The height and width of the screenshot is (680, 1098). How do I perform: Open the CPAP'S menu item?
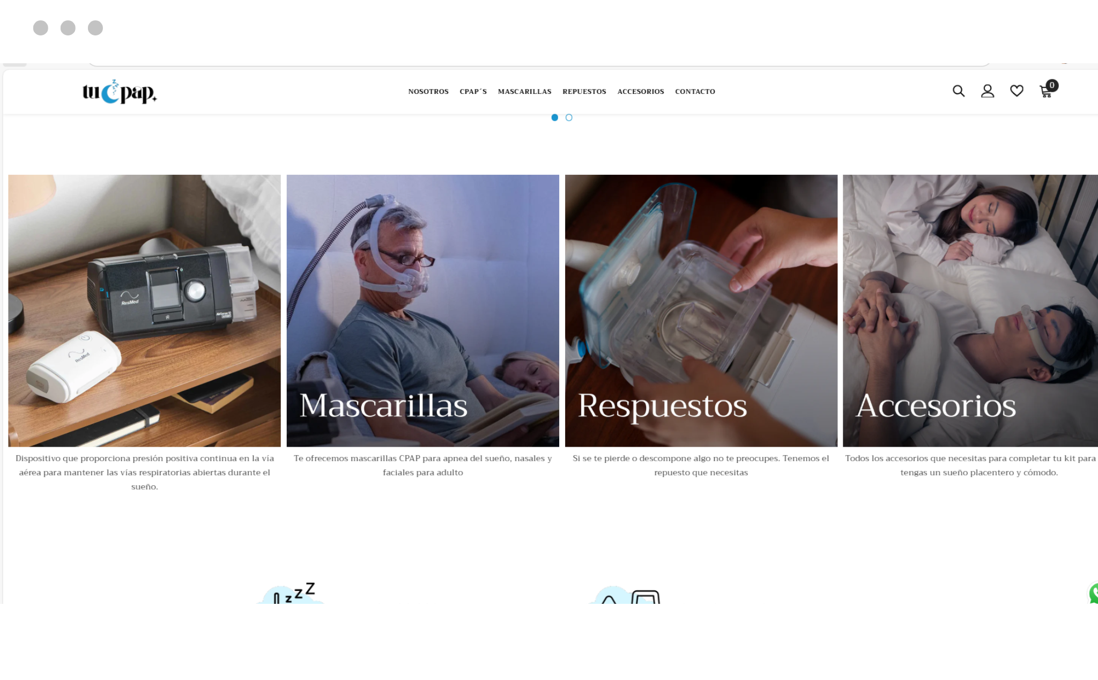click(x=473, y=92)
